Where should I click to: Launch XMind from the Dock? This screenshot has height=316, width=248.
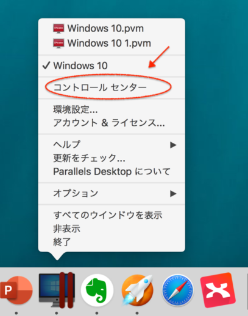[218, 290]
